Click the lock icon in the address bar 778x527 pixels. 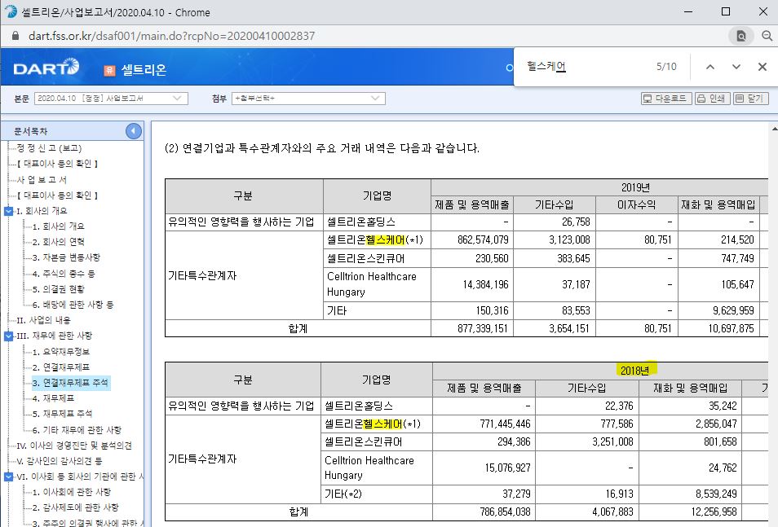click(x=15, y=36)
